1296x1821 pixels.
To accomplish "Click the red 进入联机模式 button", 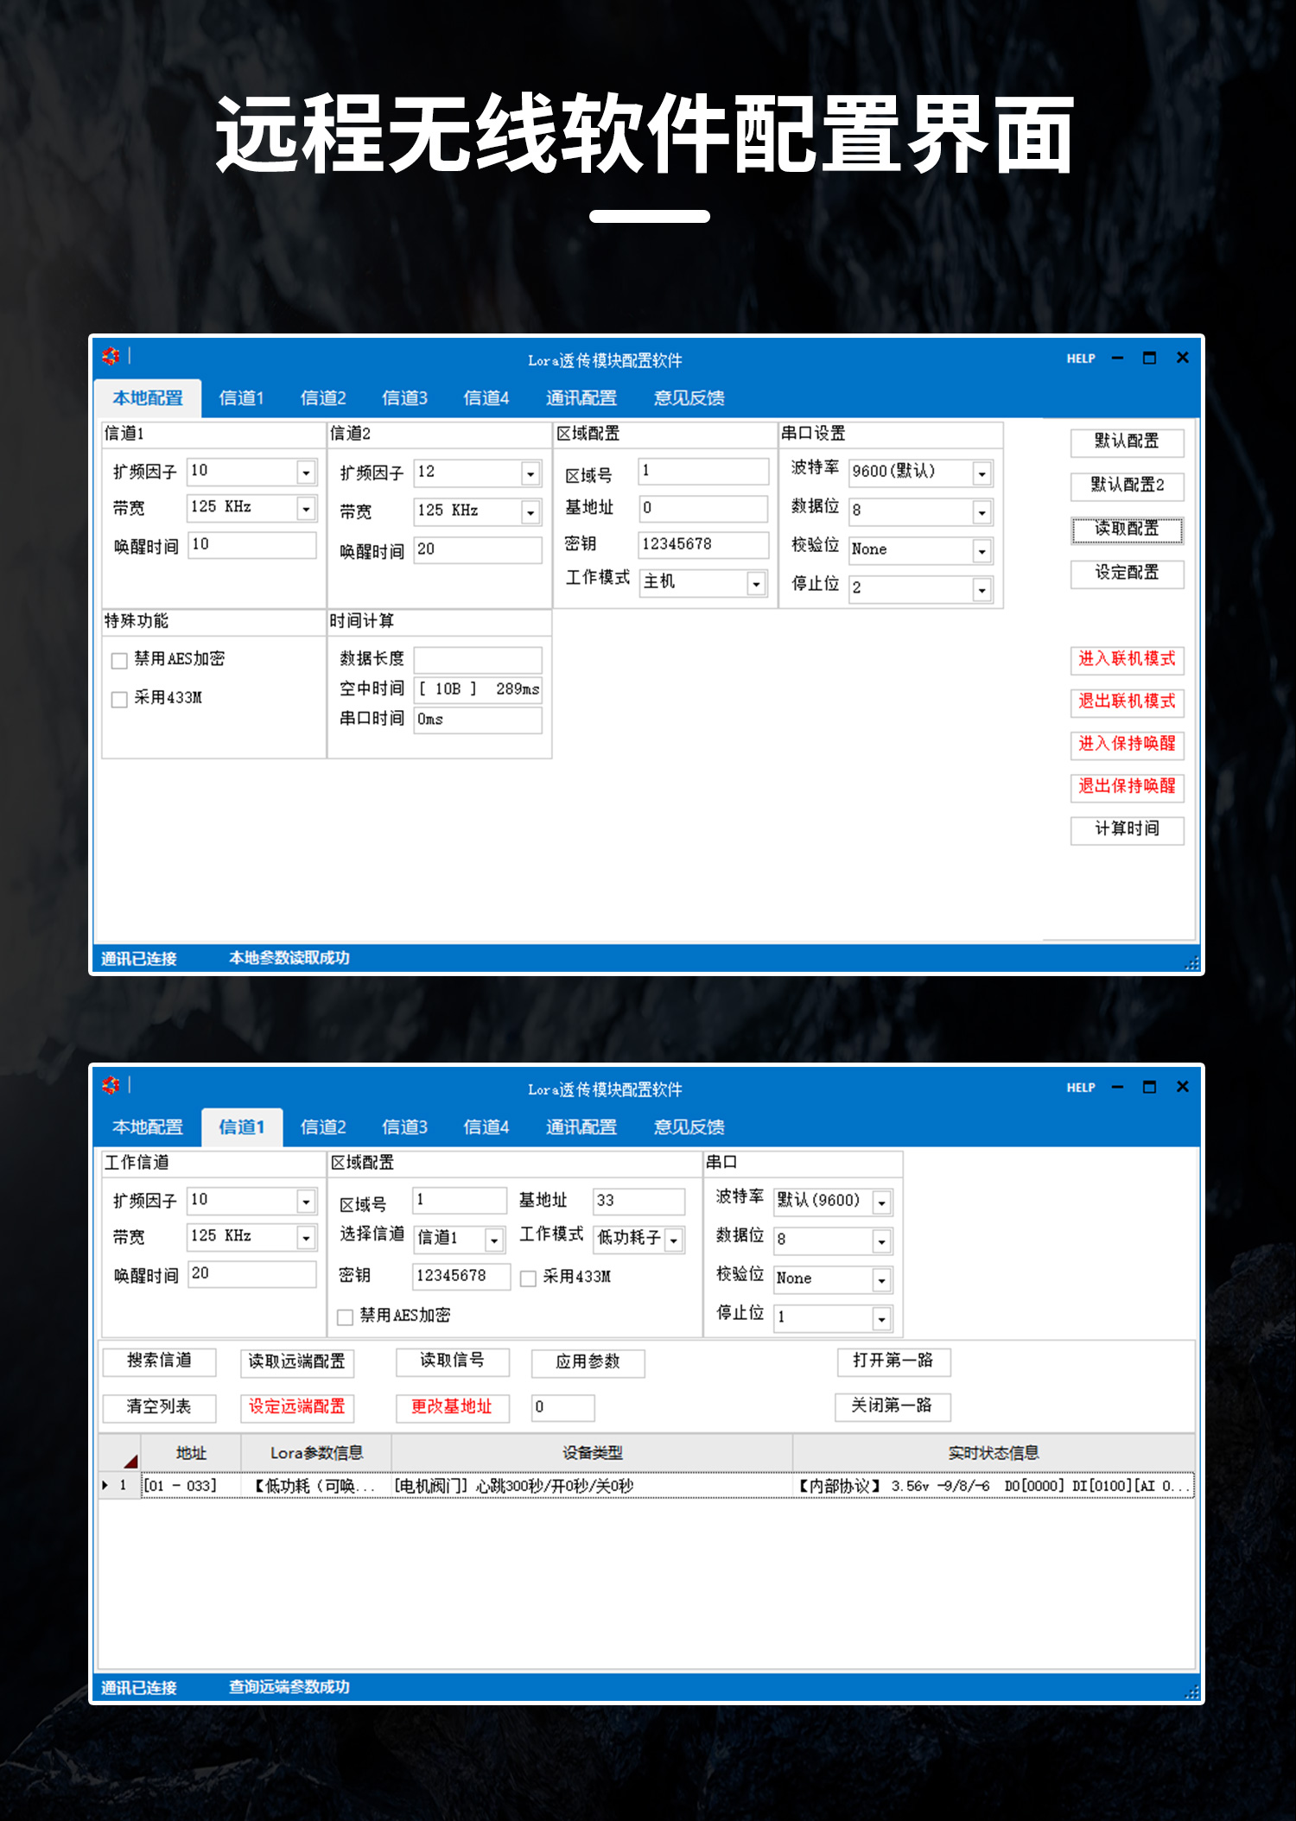I will click(1127, 659).
